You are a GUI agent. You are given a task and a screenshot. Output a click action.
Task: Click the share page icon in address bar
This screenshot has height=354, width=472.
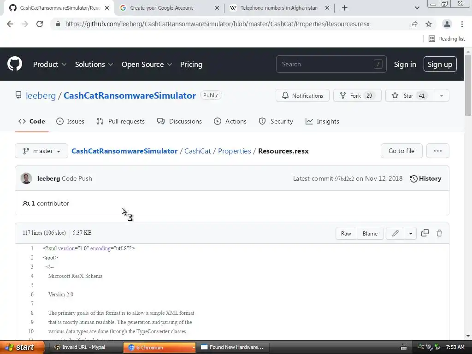pyautogui.click(x=414, y=24)
